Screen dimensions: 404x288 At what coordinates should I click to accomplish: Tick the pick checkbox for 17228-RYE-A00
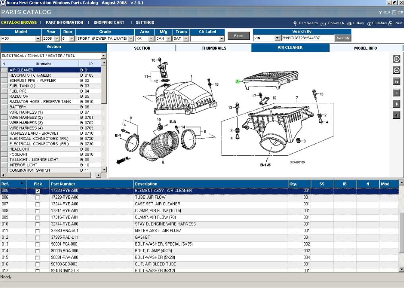(x=38, y=197)
